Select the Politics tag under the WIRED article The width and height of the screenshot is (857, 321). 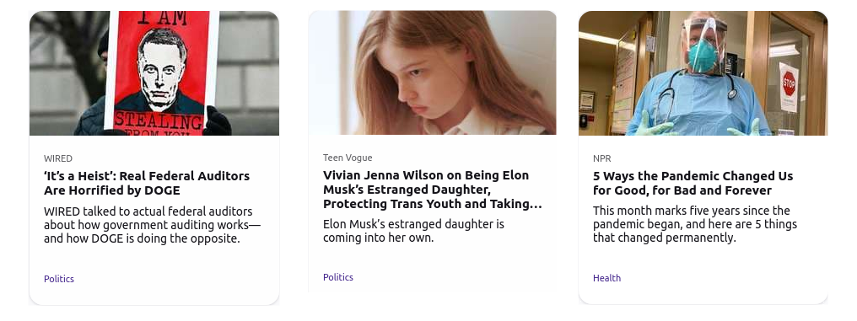pos(59,279)
